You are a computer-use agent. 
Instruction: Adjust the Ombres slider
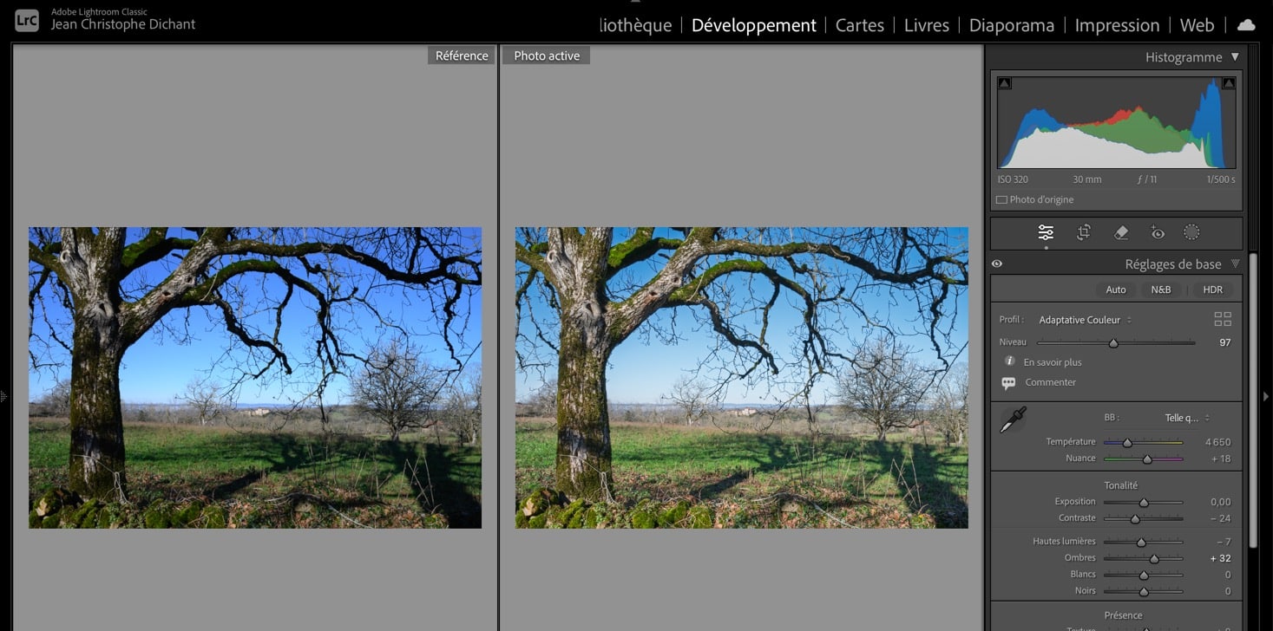1143,559
